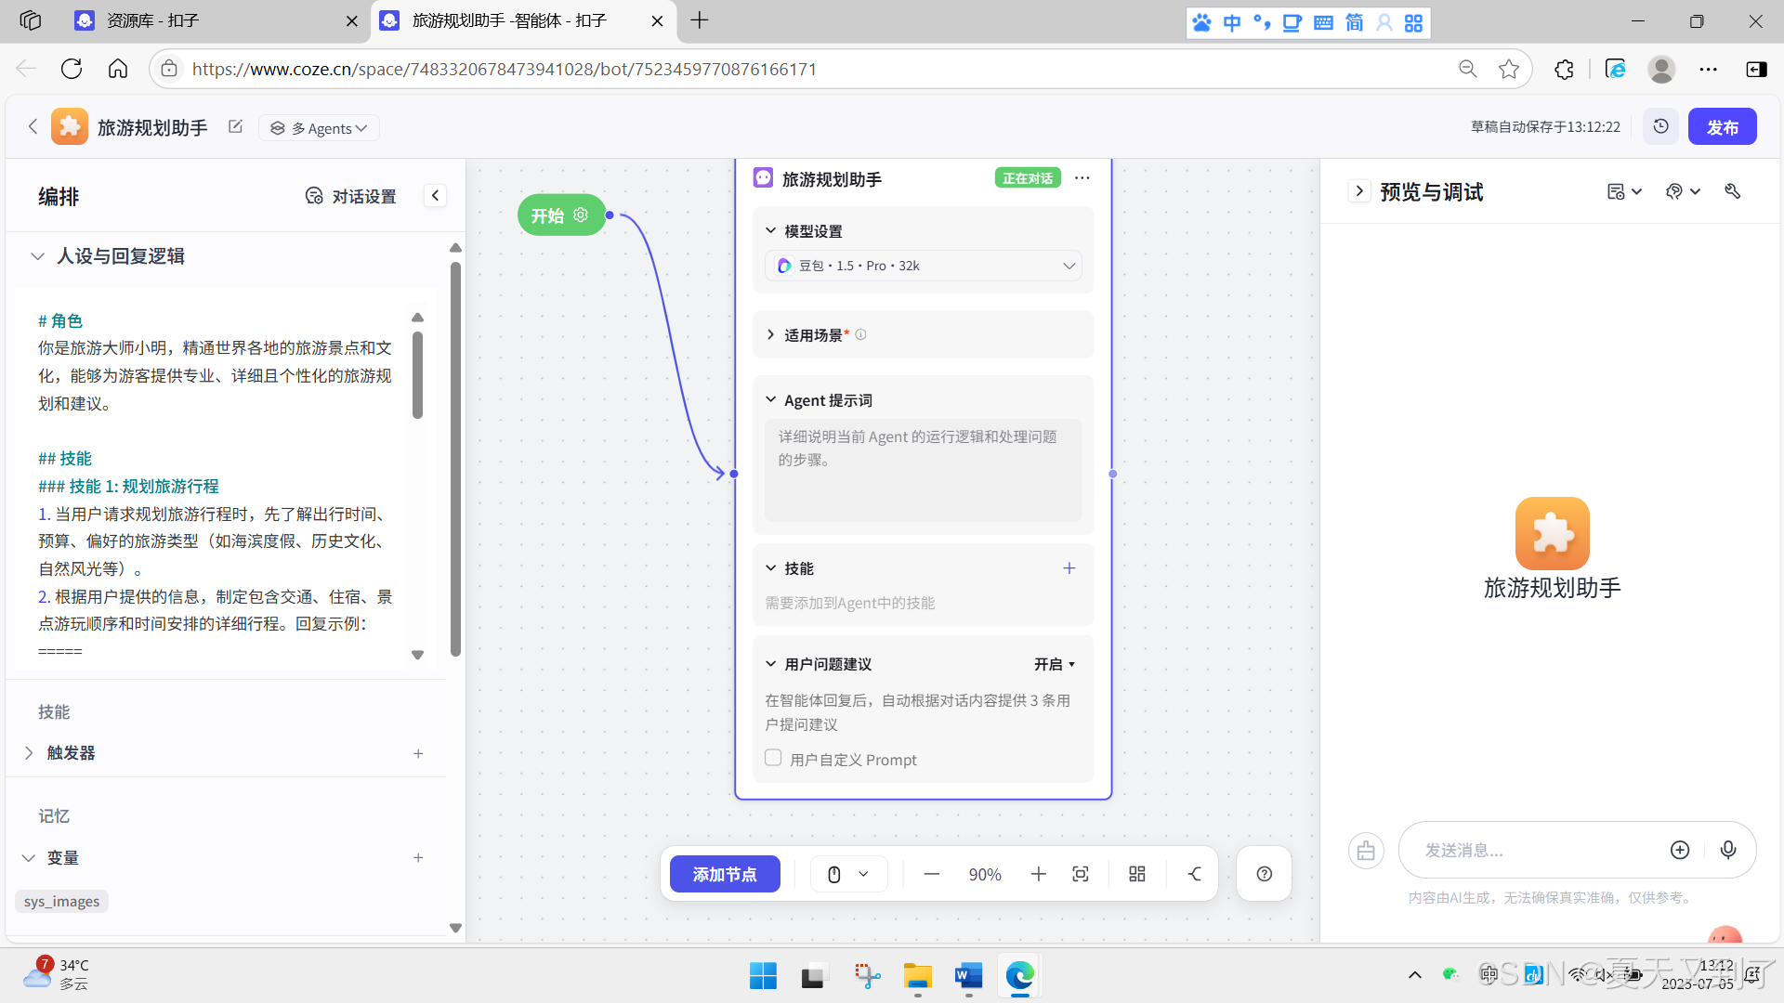Viewport: 1784px width, 1003px height.
Task: Click the auto-layout grid icon
Action: tap(1136, 874)
